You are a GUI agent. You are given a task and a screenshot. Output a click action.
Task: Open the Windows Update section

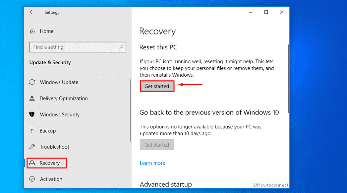tap(59, 82)
